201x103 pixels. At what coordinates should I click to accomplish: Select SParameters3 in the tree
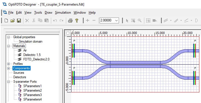pyautogui.click(x=33, y=95)
